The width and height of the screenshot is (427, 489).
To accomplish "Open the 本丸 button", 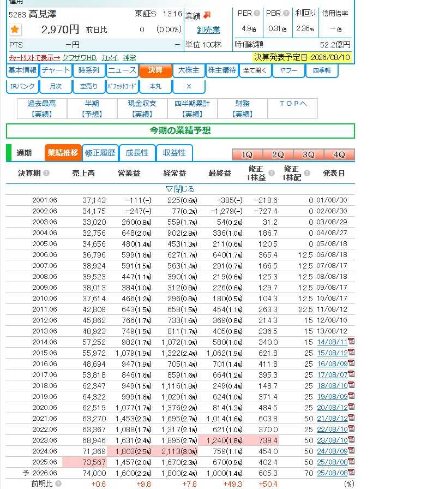I will [155, 86].
